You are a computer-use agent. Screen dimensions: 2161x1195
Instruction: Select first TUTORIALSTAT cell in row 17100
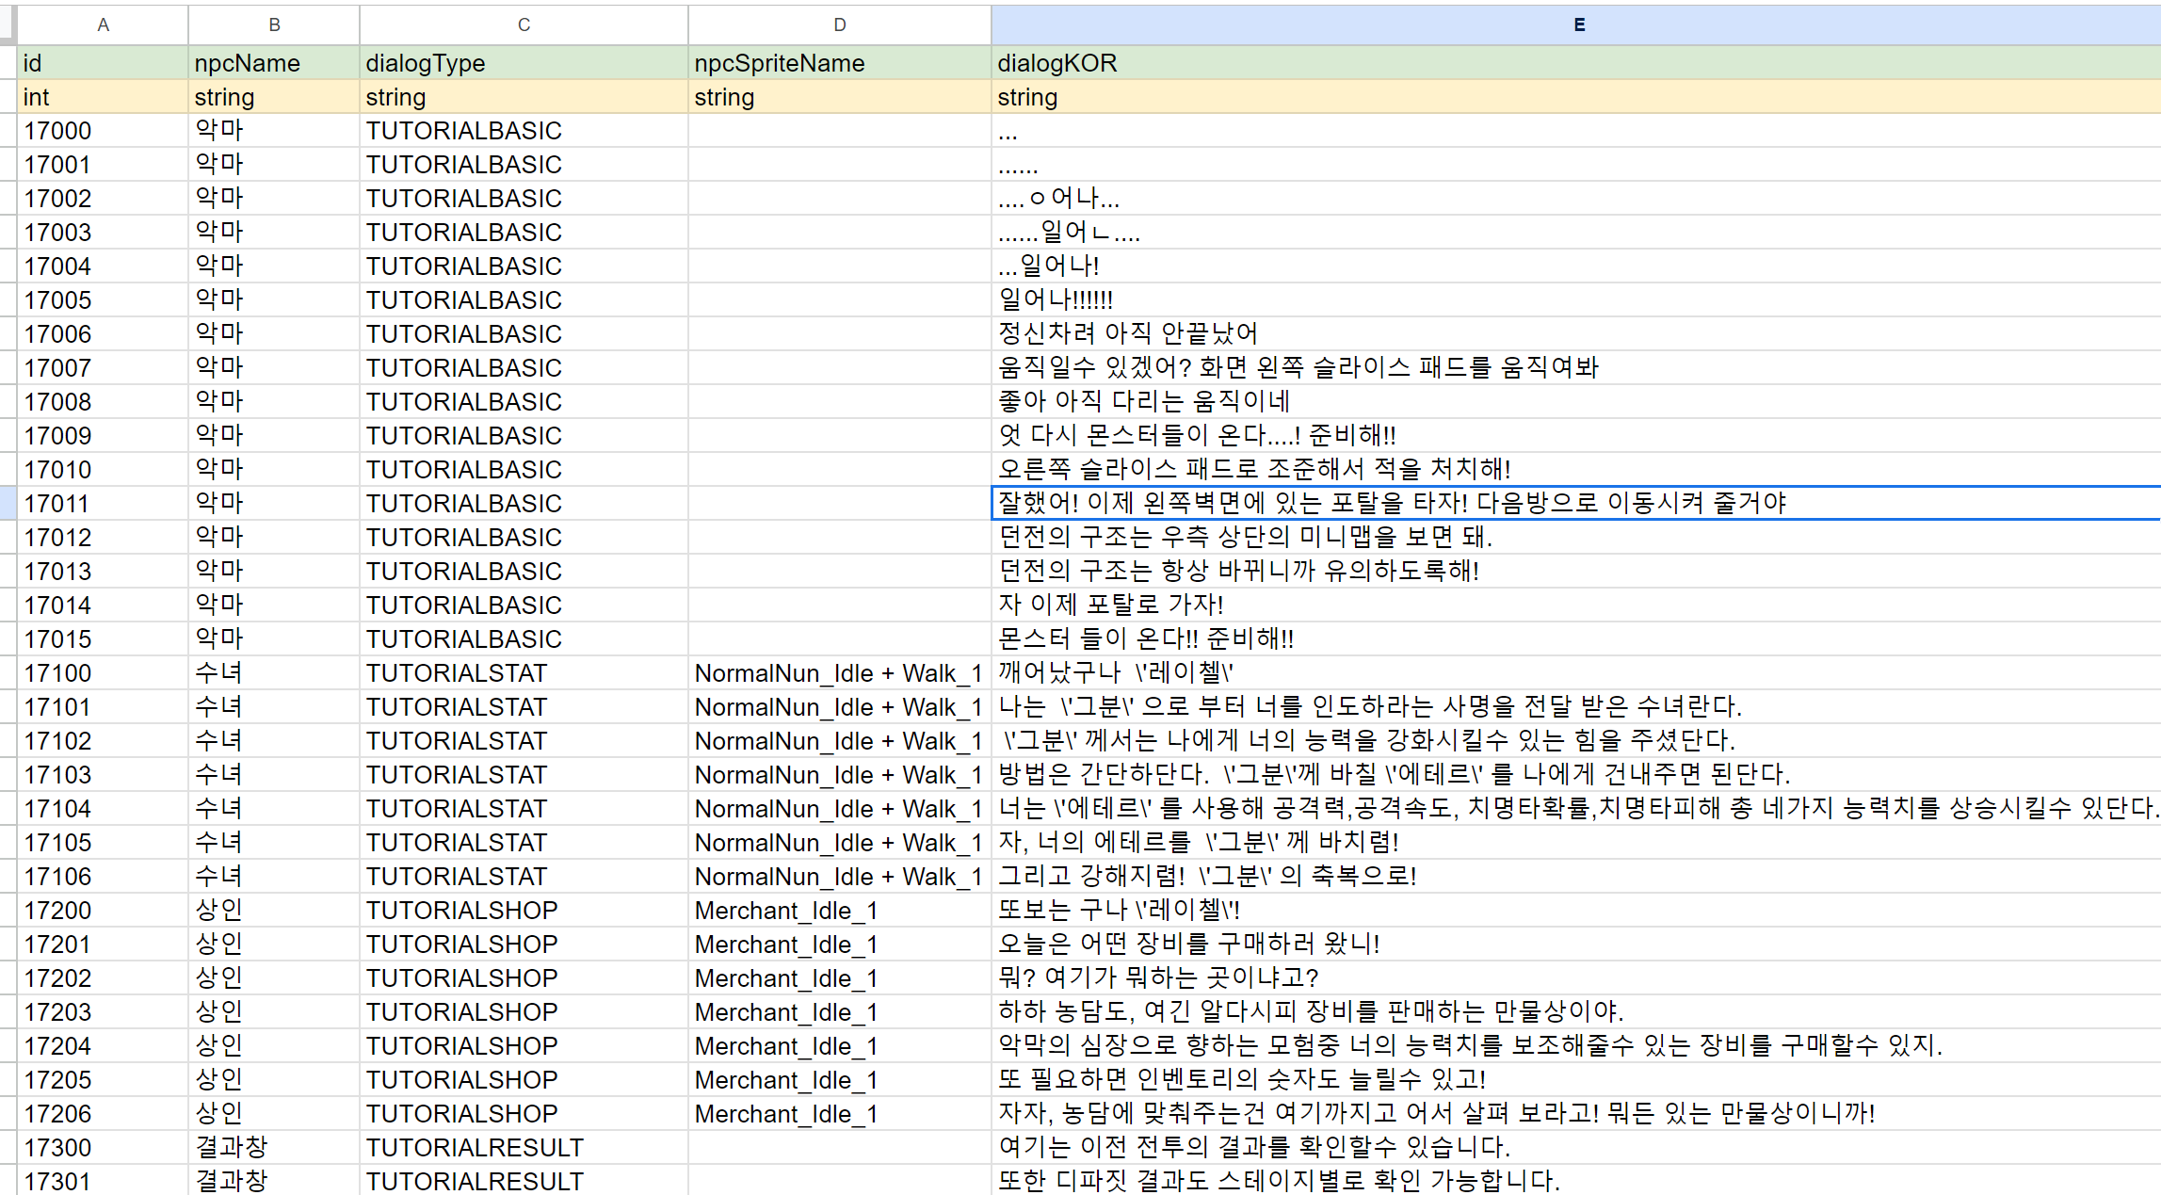click(x=457, y=673)
